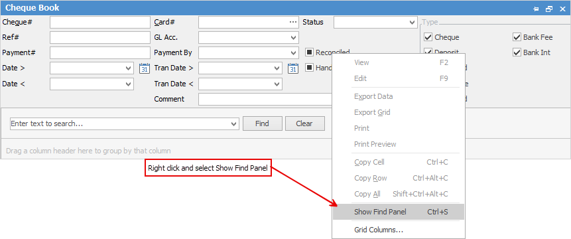Open the Date < dropdown
571x239 pixels.
coord(128,84)
